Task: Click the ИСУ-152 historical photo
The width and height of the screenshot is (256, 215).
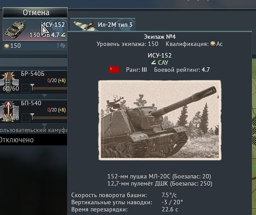Action: pyautogui.click(x=160, y=120)
